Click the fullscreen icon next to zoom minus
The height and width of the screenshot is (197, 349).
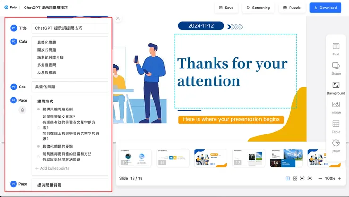[x=309, y=178]
